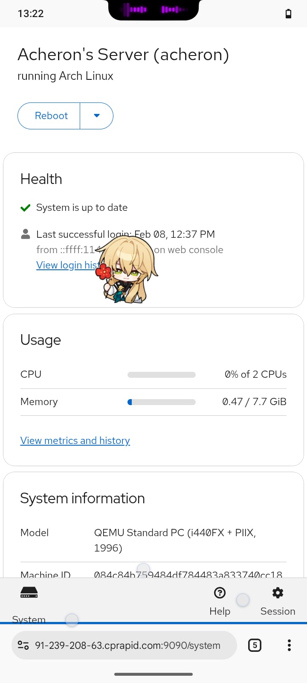The image size is (307, 683).
Task: Click the user icon beside last login
Action: click(26, 234)
